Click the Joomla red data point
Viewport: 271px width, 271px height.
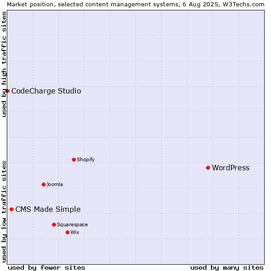(43, 184)
